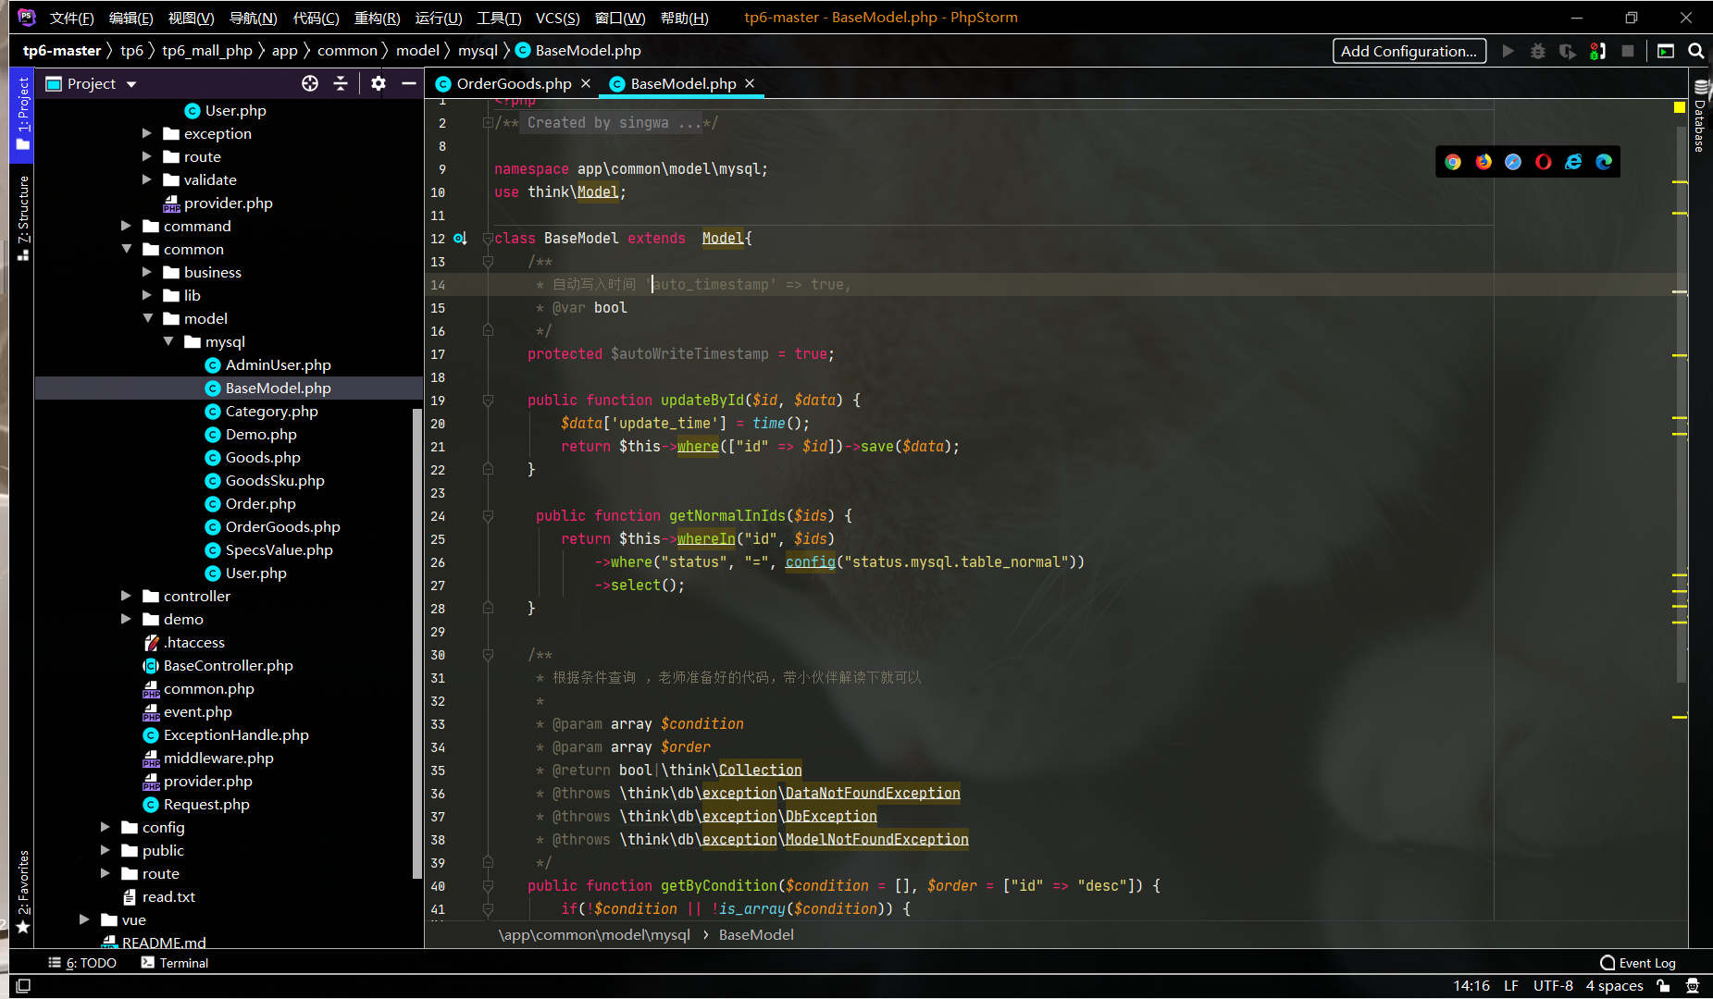Toggle tool window bars button in corner
The height and width of the screenshot is (999, 1713).
pyautogui.click(x=24, y=986)
